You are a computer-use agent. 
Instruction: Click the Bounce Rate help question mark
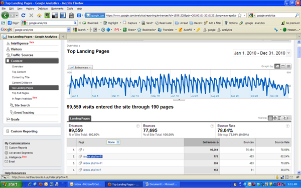pos(287,126)
